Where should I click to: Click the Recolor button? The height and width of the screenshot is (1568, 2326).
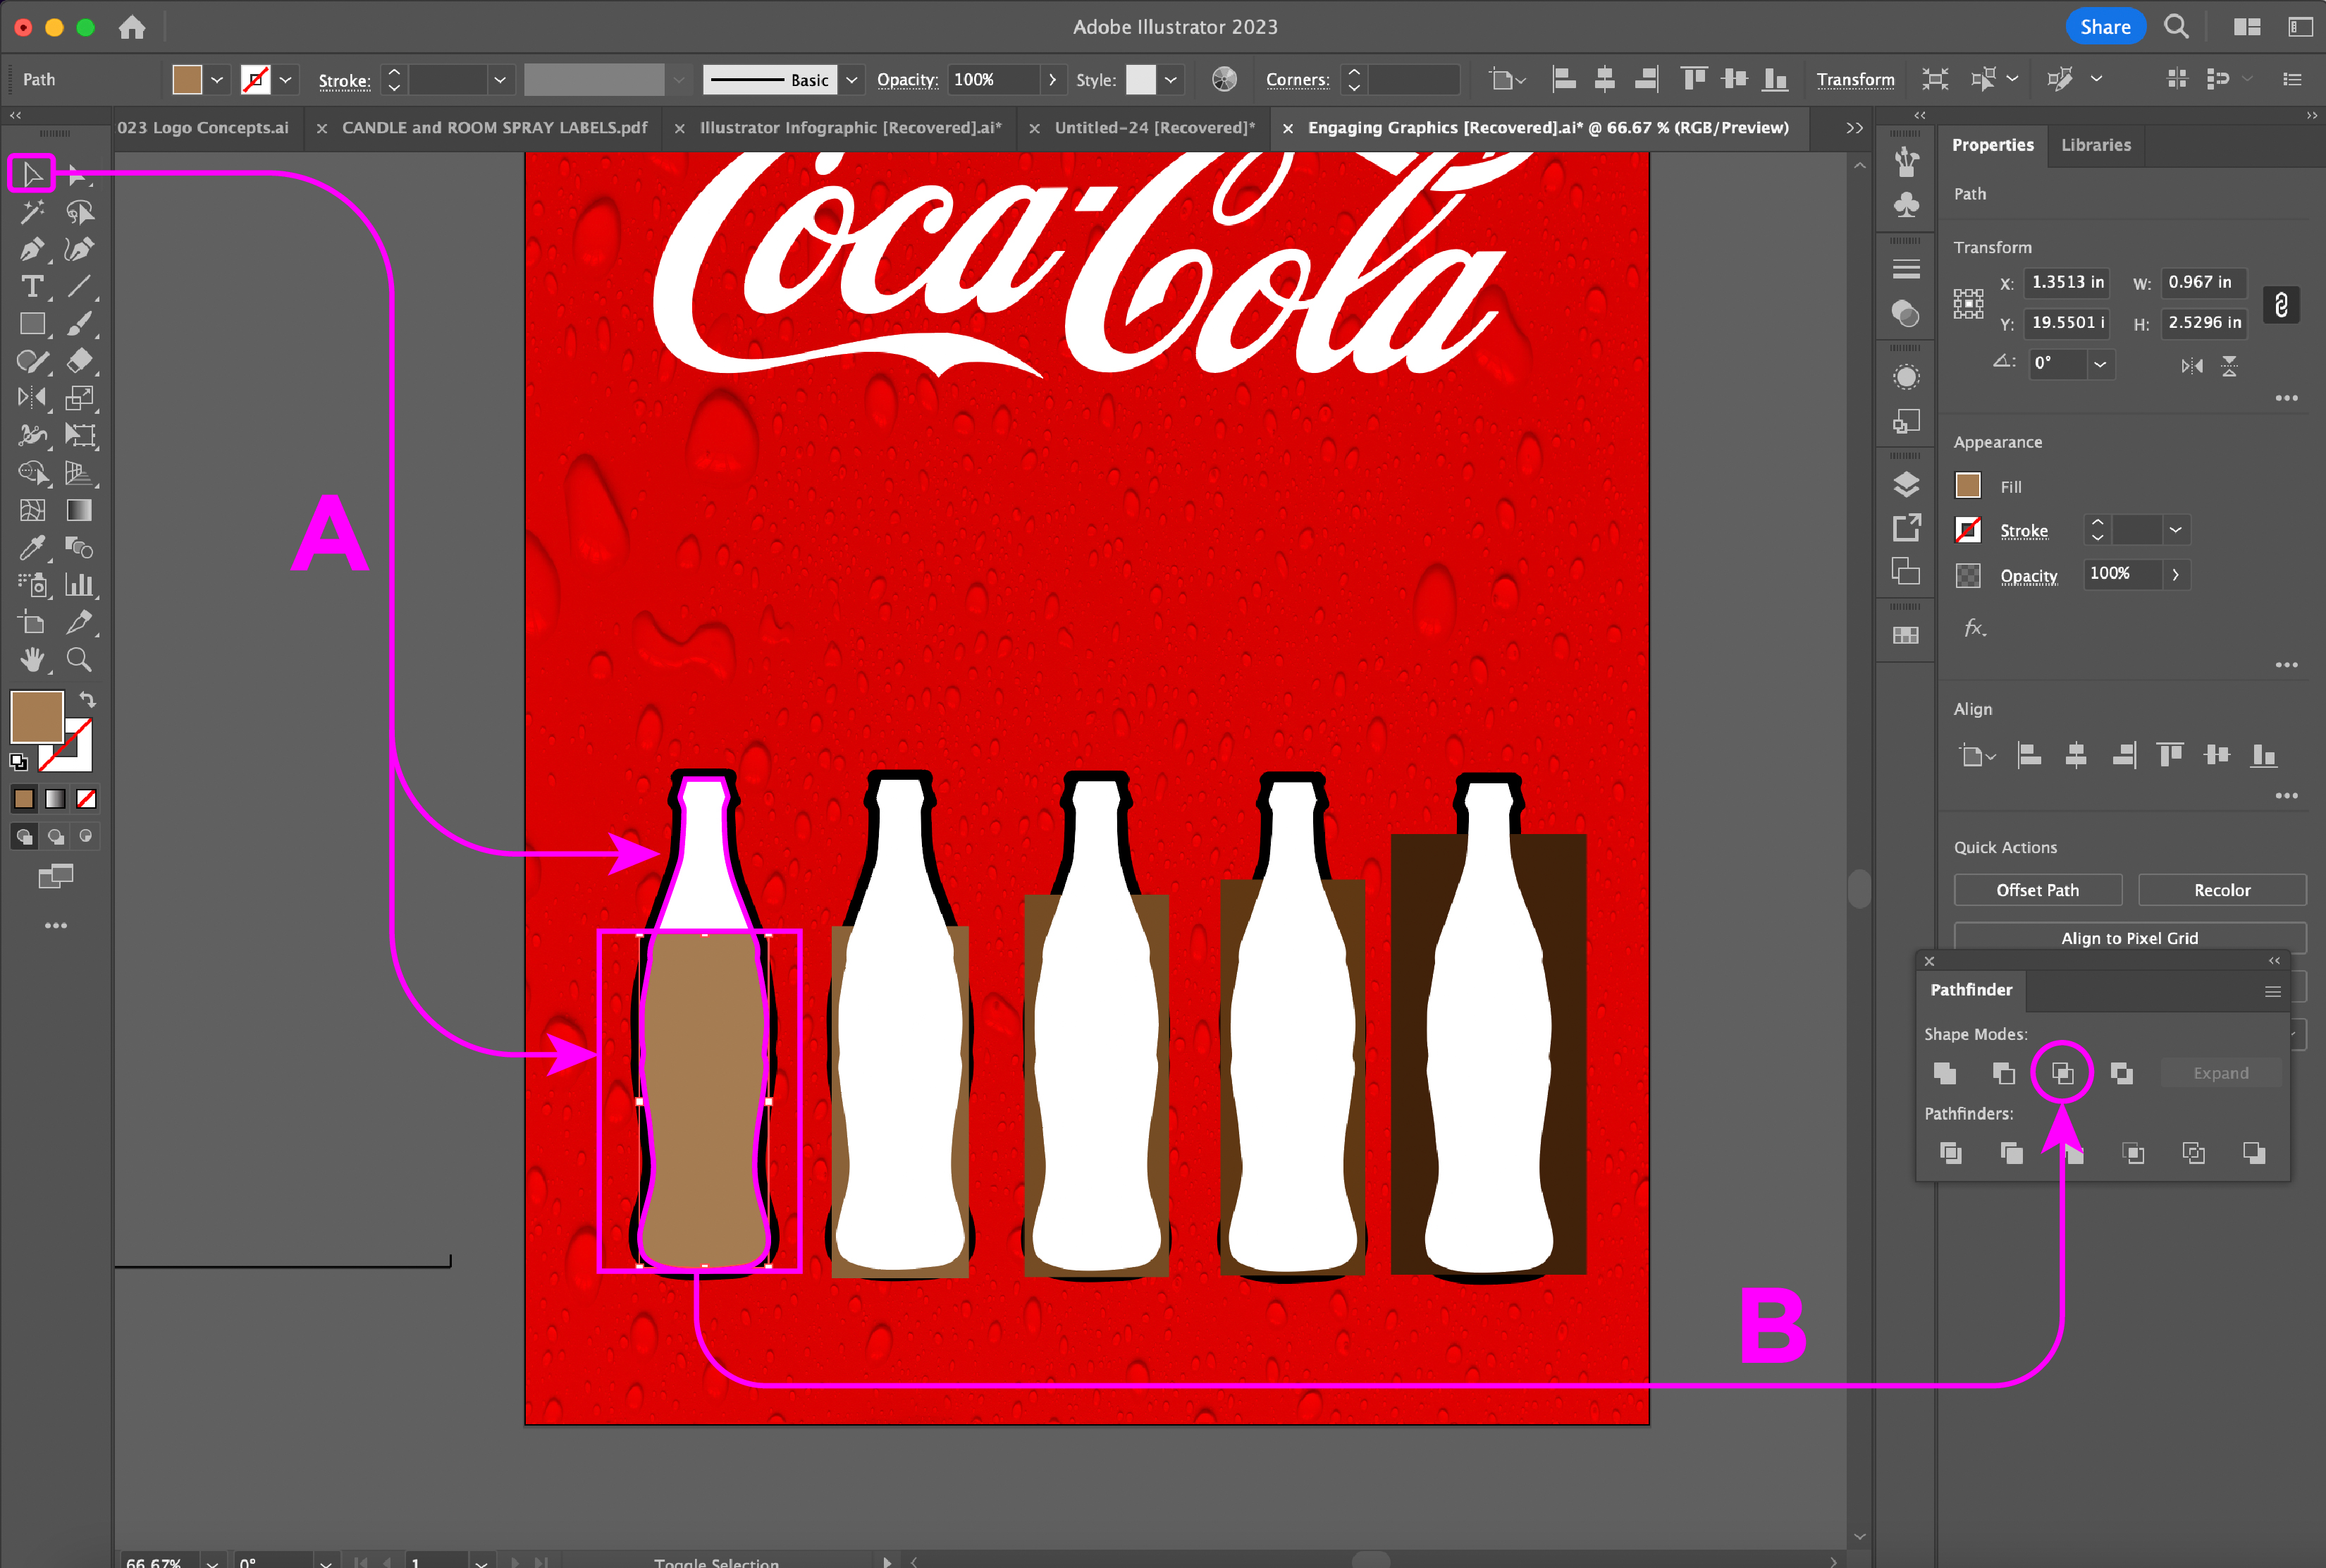pyautogui.click(x=2221, y=890)
